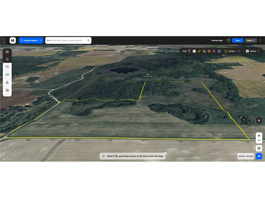Reset map bearing with the compass
265x198 pixels.
tap(259, 121)
